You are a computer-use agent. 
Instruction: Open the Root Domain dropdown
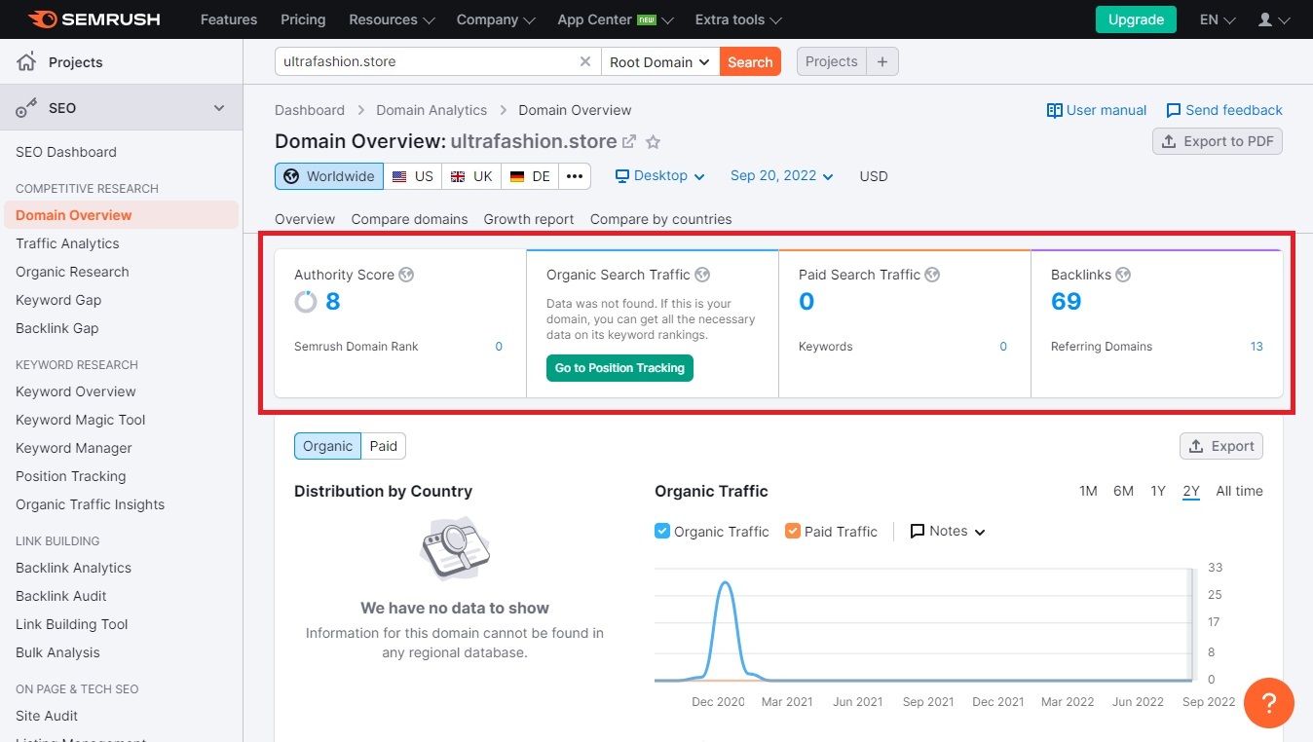[660, 61]
